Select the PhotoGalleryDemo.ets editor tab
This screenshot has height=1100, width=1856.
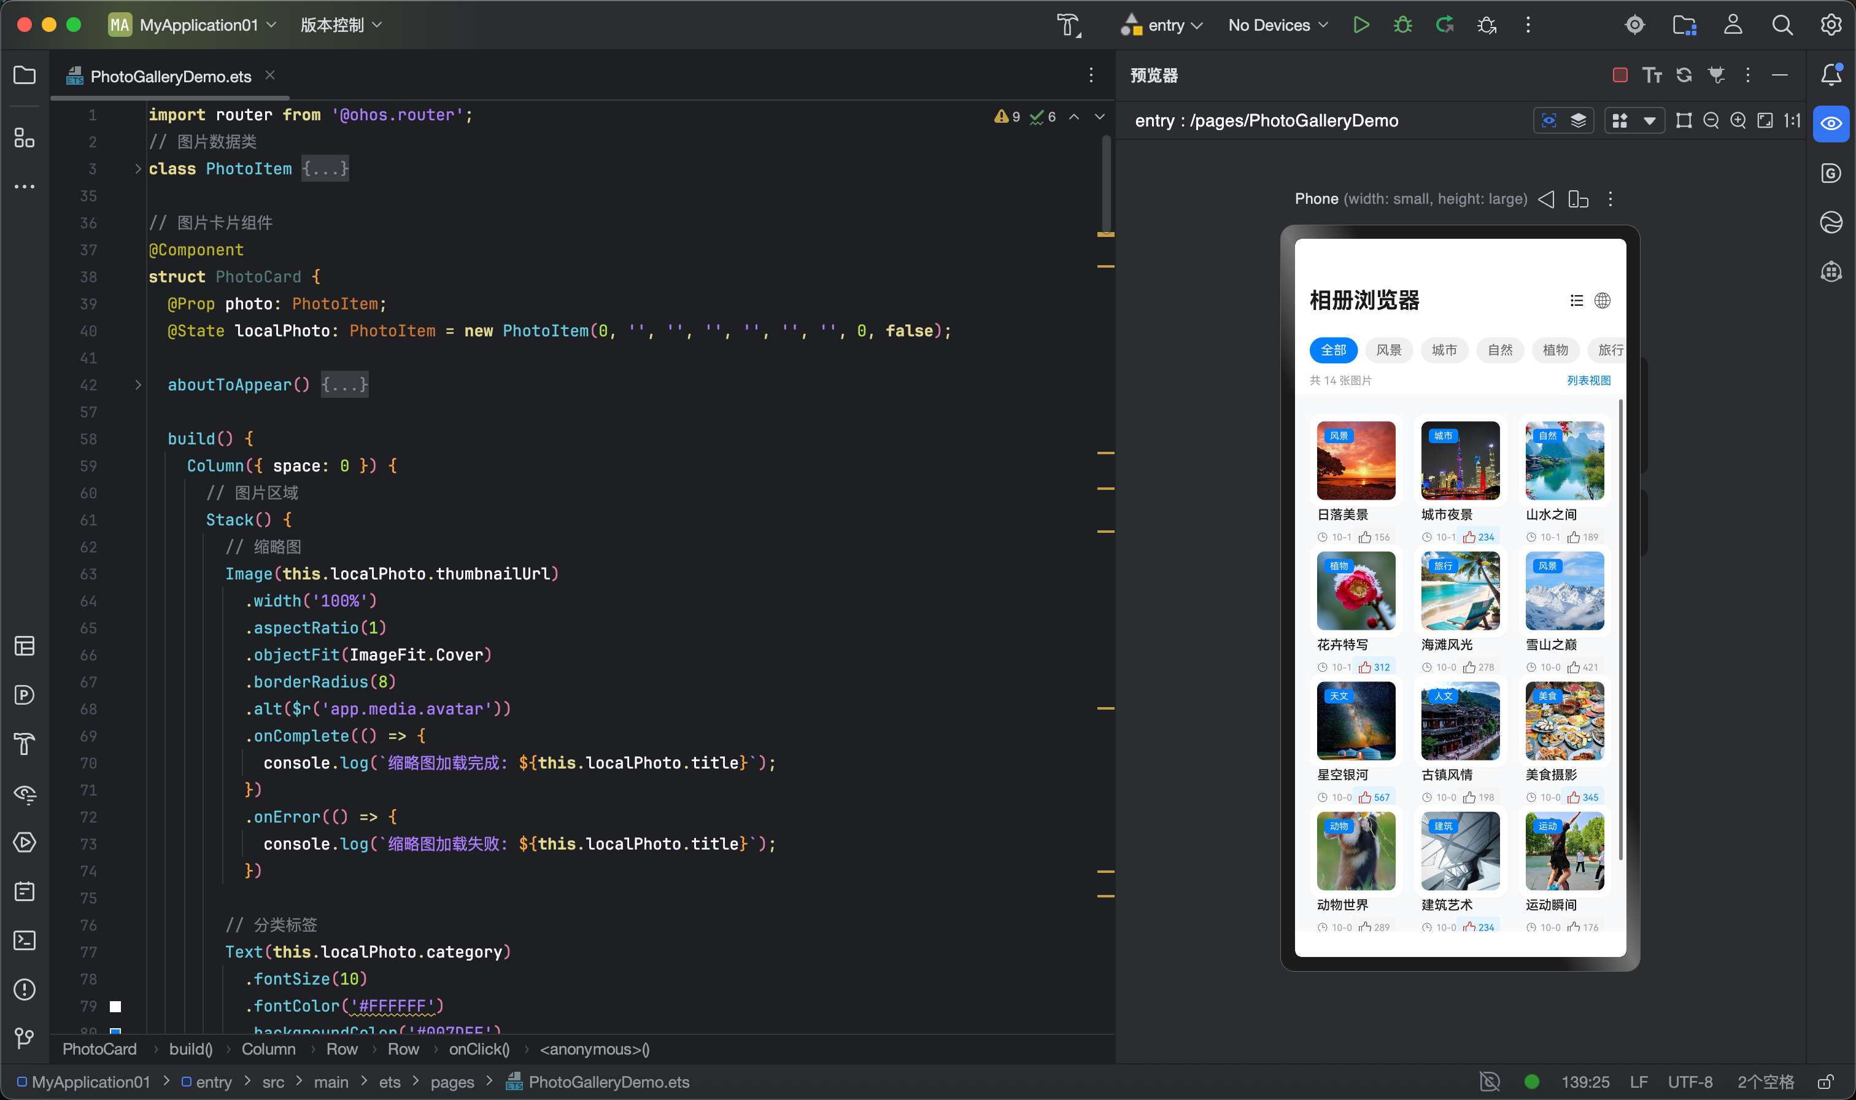click(171, 76)
